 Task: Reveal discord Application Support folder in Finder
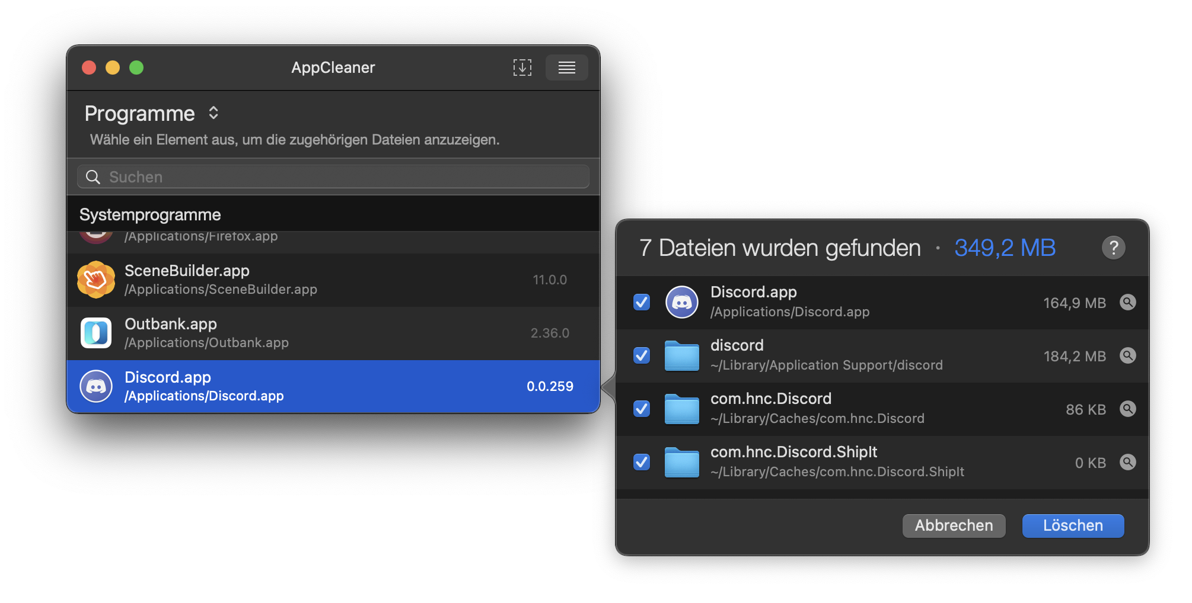pos(1127,355)
